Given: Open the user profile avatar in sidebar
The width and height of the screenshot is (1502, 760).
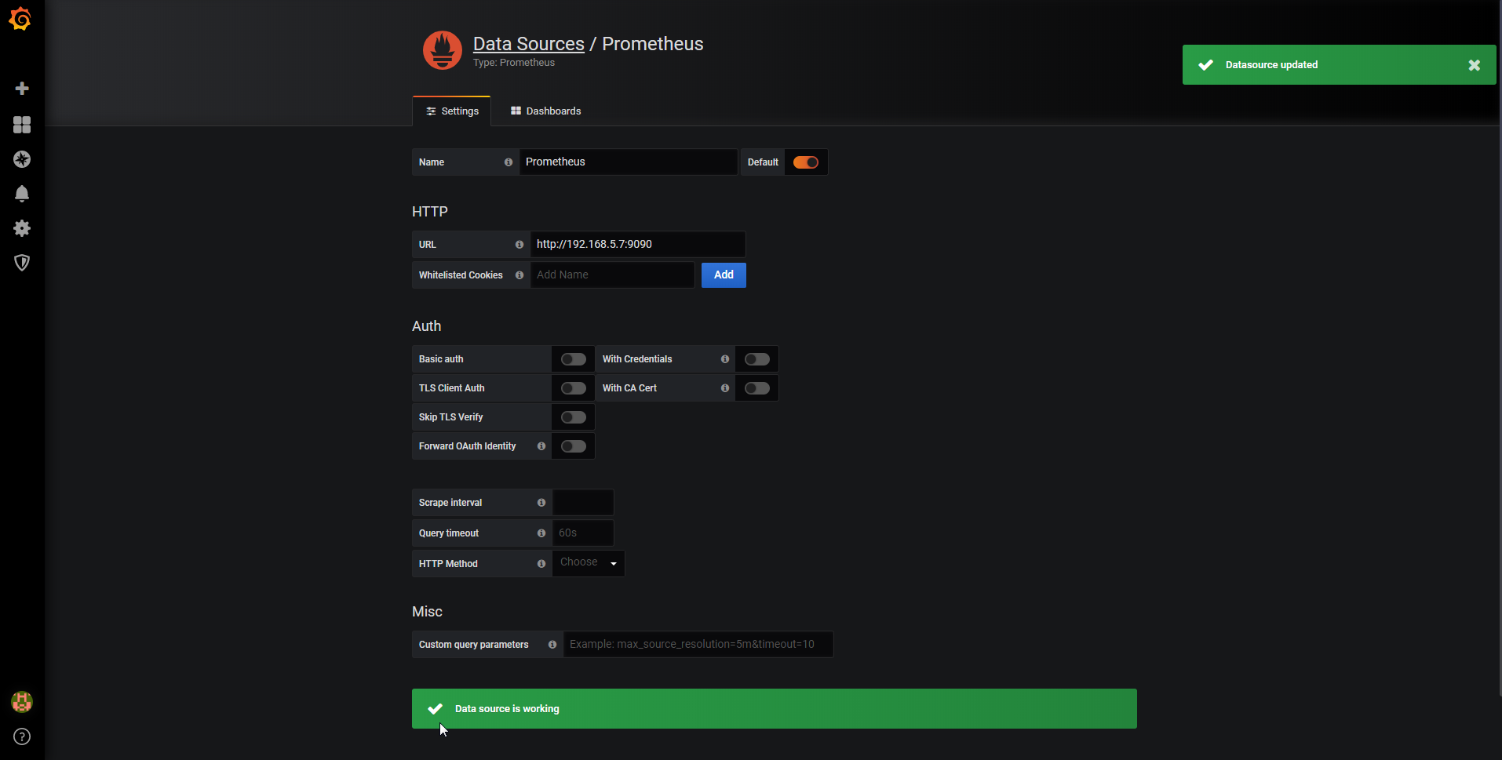Looking at the screenshot, I should tap(22, 702).
